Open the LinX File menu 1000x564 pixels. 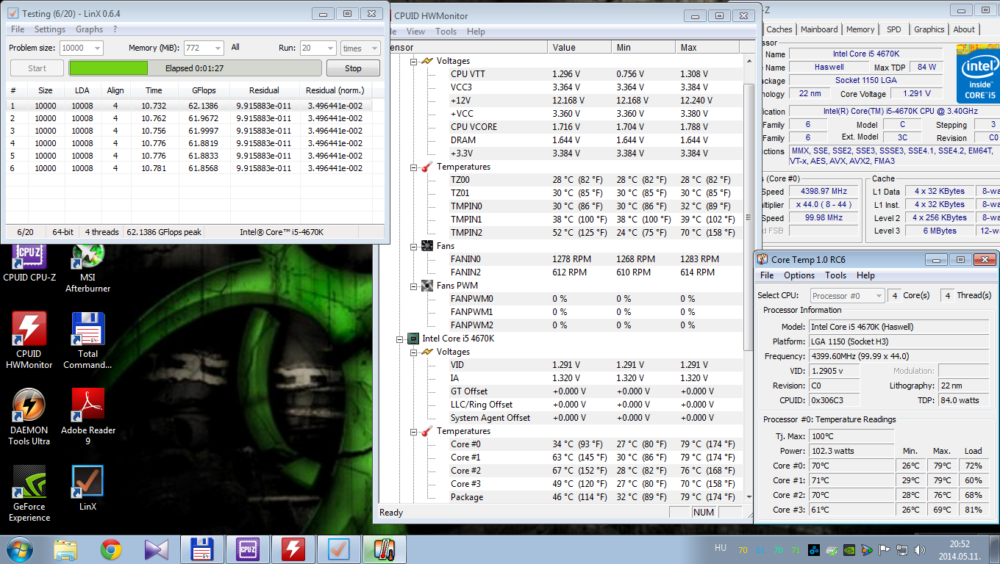18,29
